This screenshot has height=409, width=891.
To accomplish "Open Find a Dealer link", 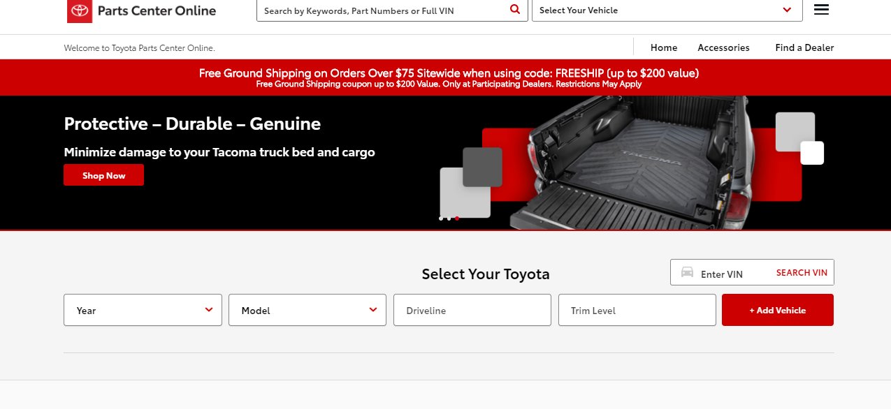I will coord(804,47).
